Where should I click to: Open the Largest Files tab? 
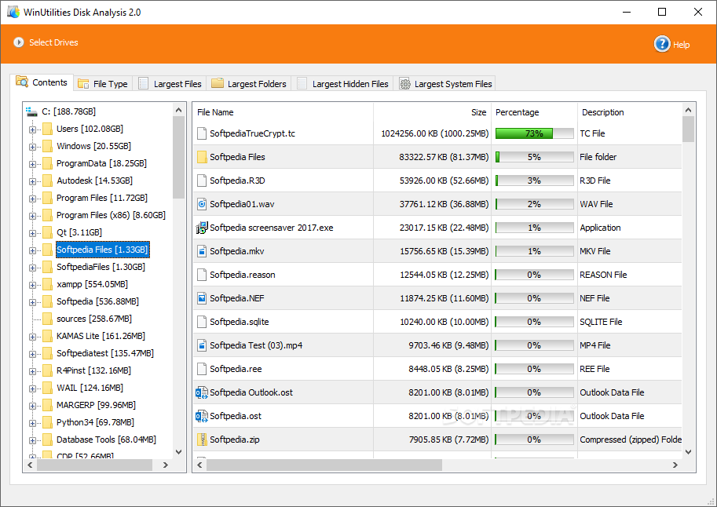pos(170,84)
